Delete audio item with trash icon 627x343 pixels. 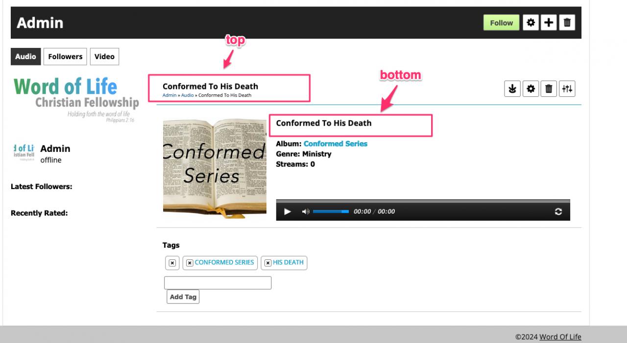[549, 89]
